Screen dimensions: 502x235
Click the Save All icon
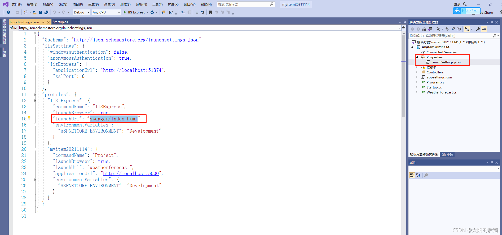point(46,12)
